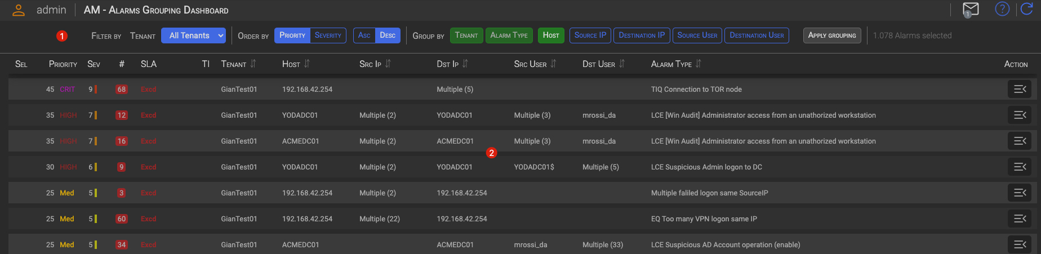Open action menu for EQ Too many VPN logon row
The width and height of the screenshot is (1041, 254).
coord(1019,219)
